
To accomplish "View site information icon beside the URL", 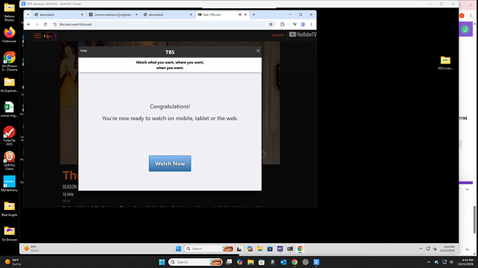I will pyautogui.click(x=55, y=24).
